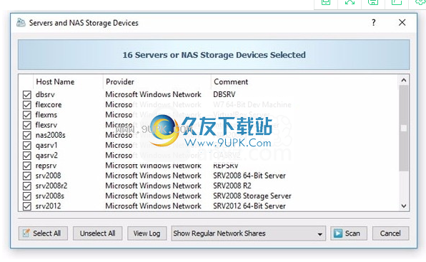Screen dimensions: 426x262
Task: Untick the srv2012 checkbox
Action: 27,206
